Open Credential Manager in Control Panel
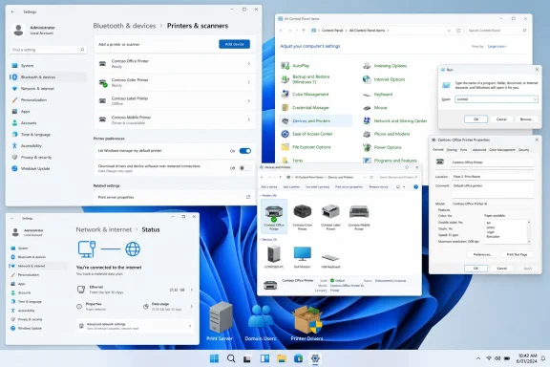 pos(306,107)
